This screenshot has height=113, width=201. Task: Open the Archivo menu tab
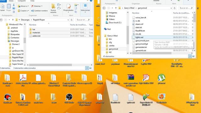pos(3,1)
